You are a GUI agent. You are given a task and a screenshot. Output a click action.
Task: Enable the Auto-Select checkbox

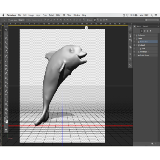point(9,20)
